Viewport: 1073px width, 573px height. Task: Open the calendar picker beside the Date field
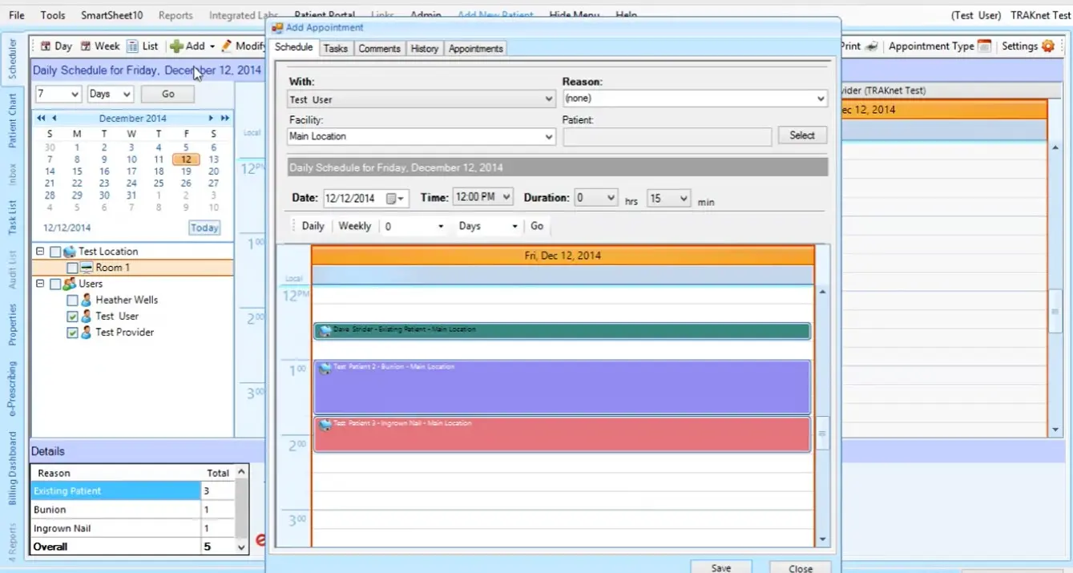point(392,196)
